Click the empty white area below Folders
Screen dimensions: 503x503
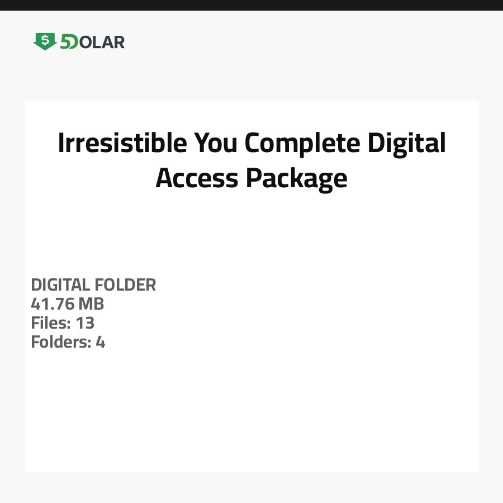251,414
